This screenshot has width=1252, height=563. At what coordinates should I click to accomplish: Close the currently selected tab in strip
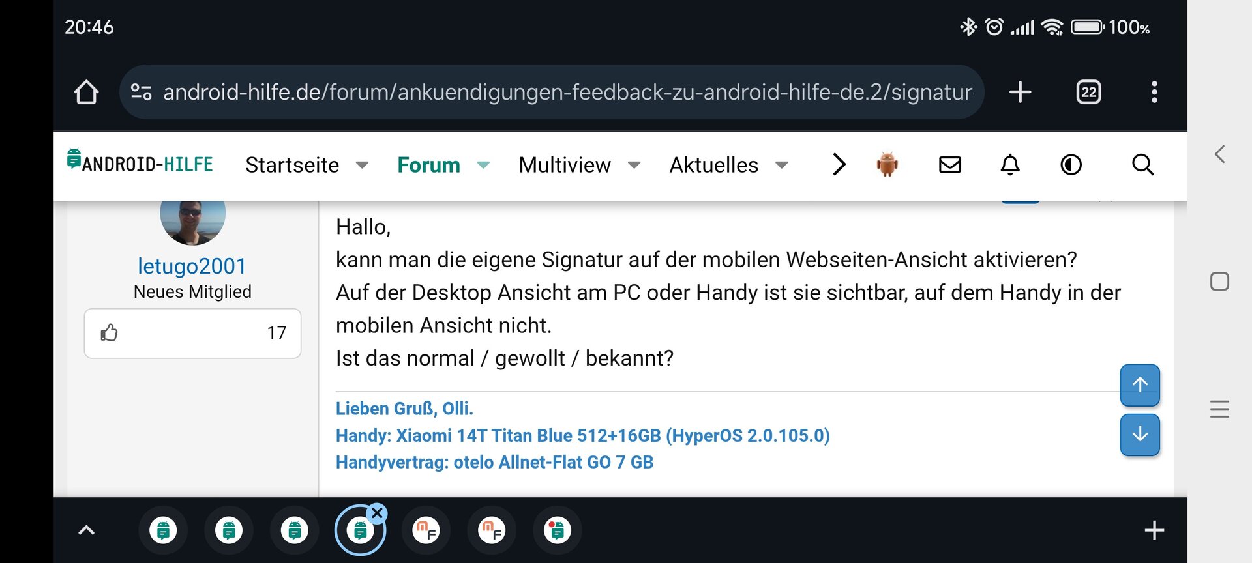click(x=377, y=513)
